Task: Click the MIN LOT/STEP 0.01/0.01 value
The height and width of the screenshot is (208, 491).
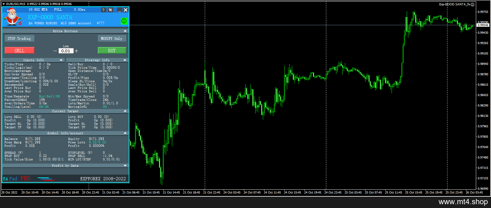Action: coord(111,159)
